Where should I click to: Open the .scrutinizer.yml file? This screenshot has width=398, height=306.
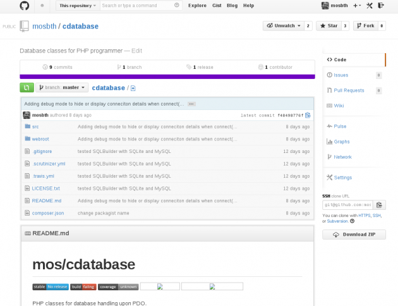(x=49, y=164)
